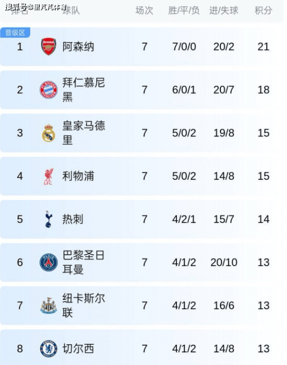Click the Liverpool club crest
The height and width of the screenshot is (365, 287).
click(x=48, y=176)
